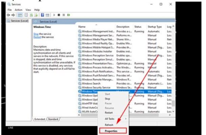
Task: Switch to the Standard tab
Action: (53, 119)
